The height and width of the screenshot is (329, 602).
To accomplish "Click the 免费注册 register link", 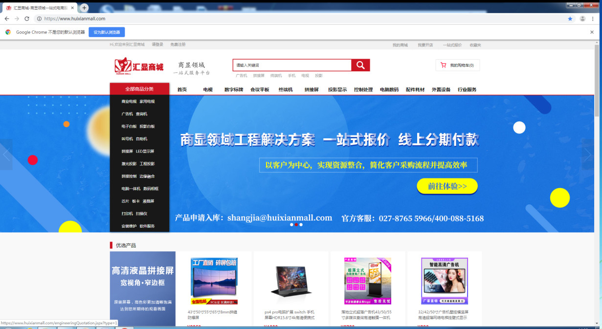I will click(x=178, y=44).
